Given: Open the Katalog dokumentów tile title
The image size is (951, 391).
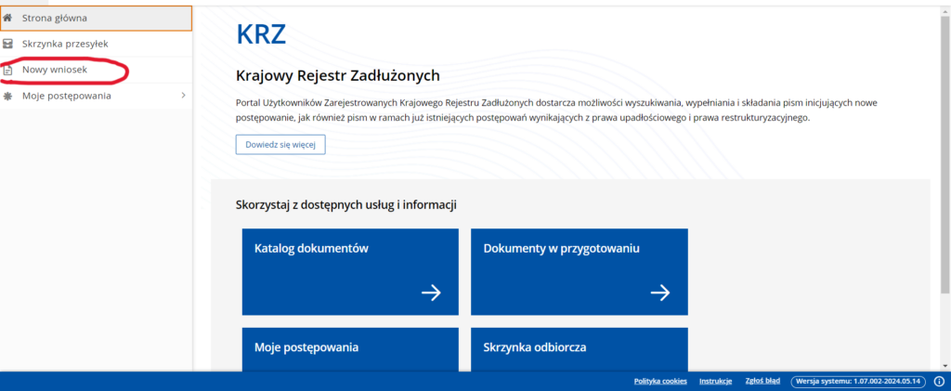Looking at the screenshot, I should [312, 249].
